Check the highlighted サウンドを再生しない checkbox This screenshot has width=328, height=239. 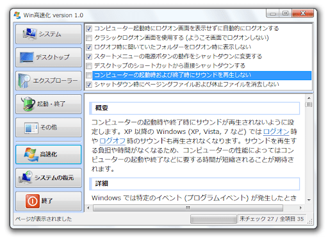click(x=89, y=75)
